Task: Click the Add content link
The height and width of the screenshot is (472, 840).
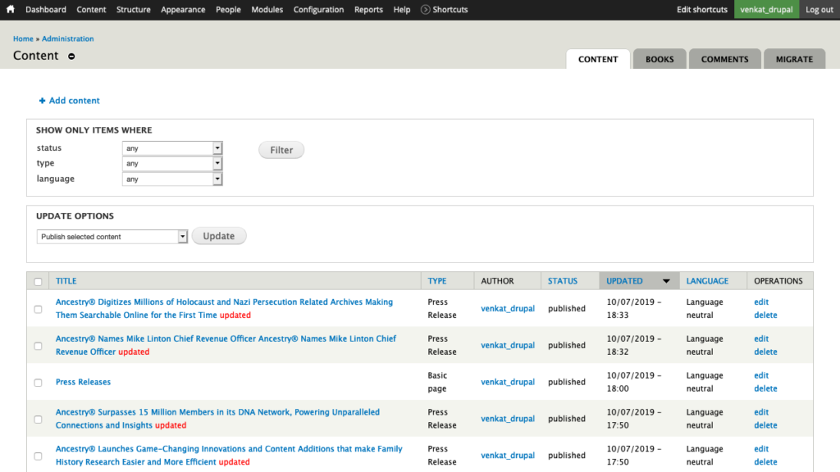Action: [74, 101]
